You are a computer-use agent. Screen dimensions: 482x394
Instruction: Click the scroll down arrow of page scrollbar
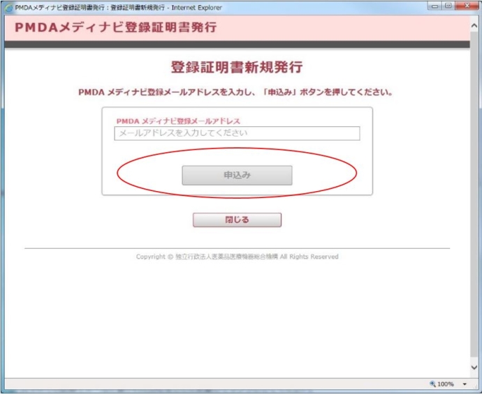pyautogui.click(x=474, y=368)
